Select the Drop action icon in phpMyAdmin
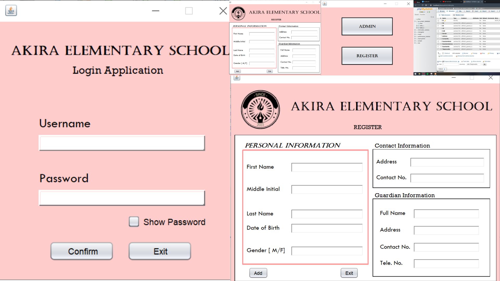 coord(481,53)
